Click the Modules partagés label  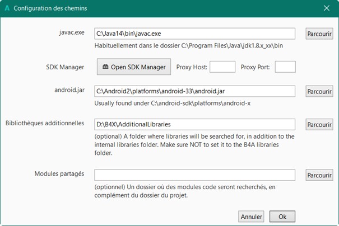point(58,174)
